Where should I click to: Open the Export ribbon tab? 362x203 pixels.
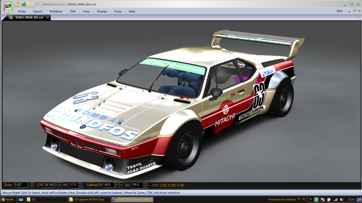point(38,11)
